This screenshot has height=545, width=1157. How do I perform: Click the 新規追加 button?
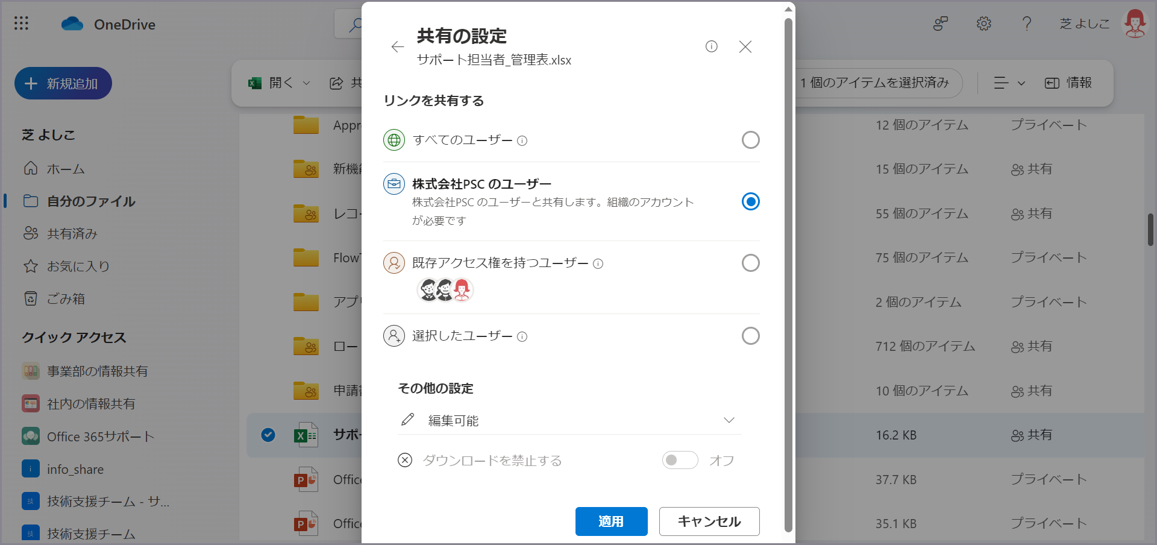click(x=63, y=83)
